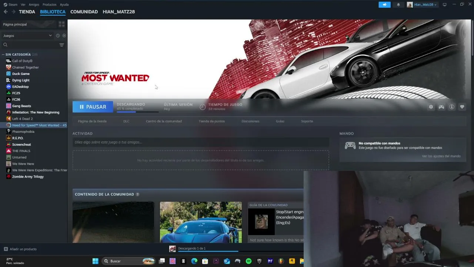Click the download progress bar under DESCARGANDO

137,112
